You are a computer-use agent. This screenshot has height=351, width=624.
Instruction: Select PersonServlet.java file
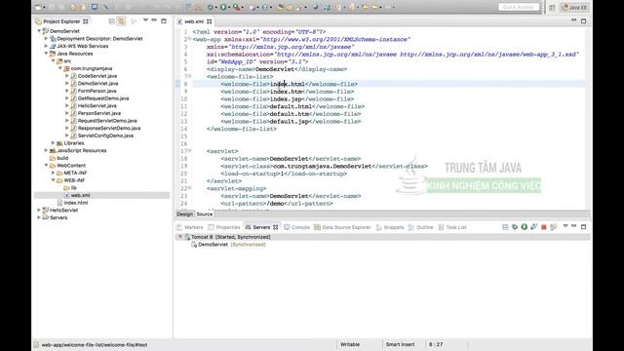tap(99, 113)
